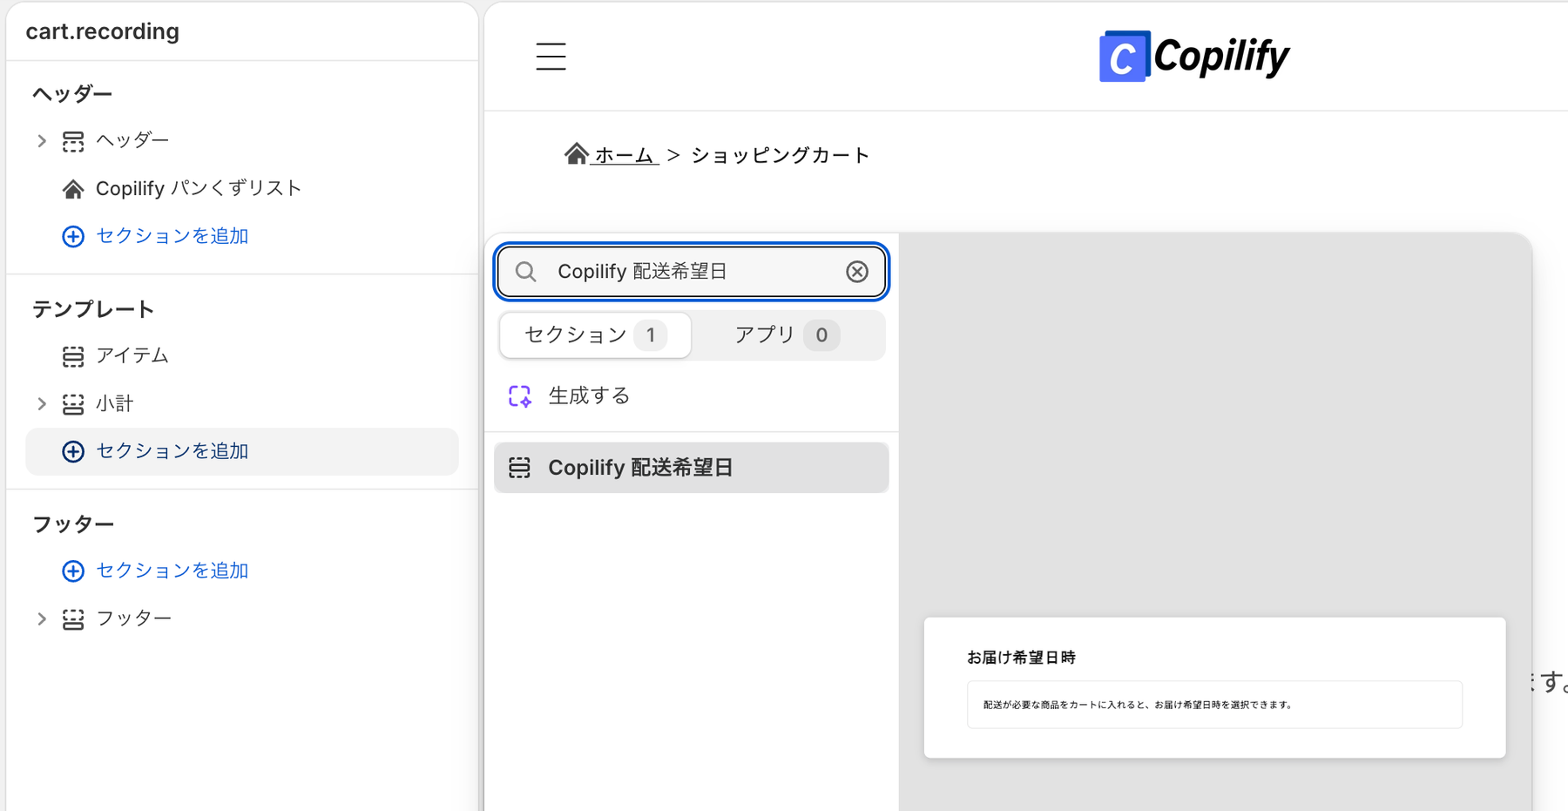Image resolution: width=1568 pixels, height=811 pixels.
Task: Focus the Copilify 配送希望日 search field
Action: (x=692, y=272)
